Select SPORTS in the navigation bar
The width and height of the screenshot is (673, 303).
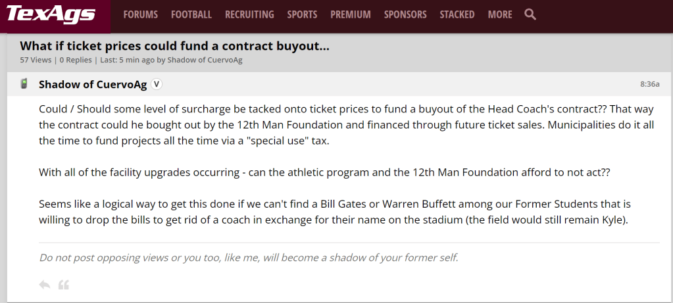pyautogui.click(x=302, y=14)
